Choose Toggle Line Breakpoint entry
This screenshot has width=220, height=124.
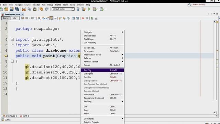[x=102, y=98]
